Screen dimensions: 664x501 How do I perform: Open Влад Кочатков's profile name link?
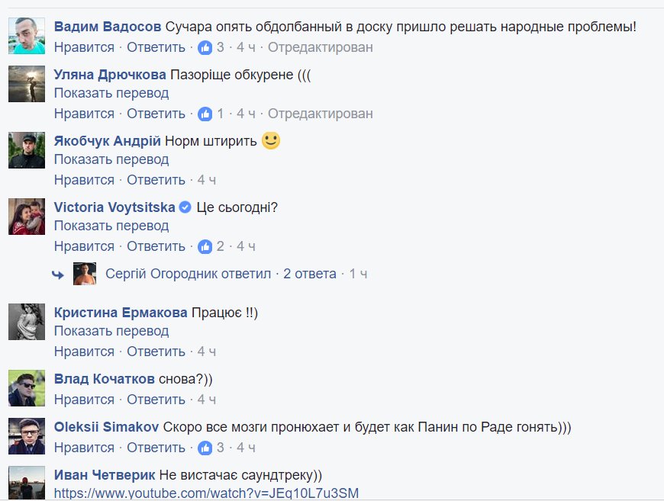click(x=105, y=379)
